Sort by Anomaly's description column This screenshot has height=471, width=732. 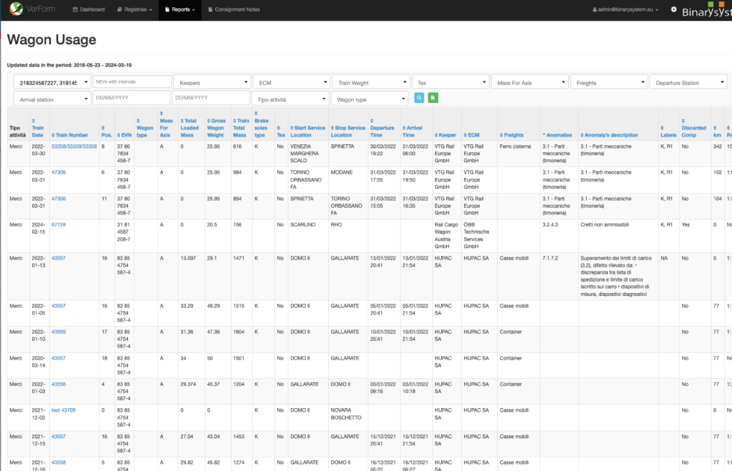pos(609,135)
